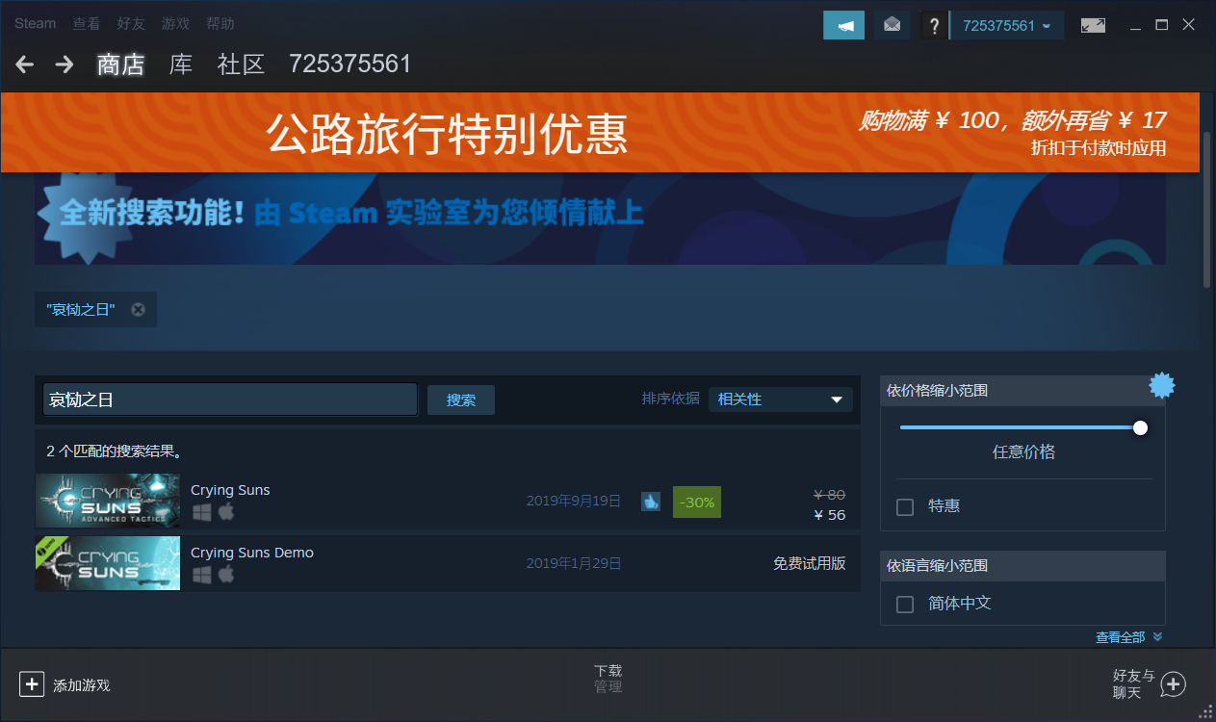Open the 相关性 sort dropdown

(x=781, y=400)
